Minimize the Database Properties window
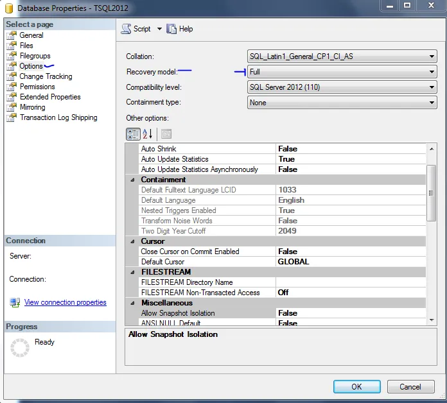447x403 pixels. click(x=390, y=6)
